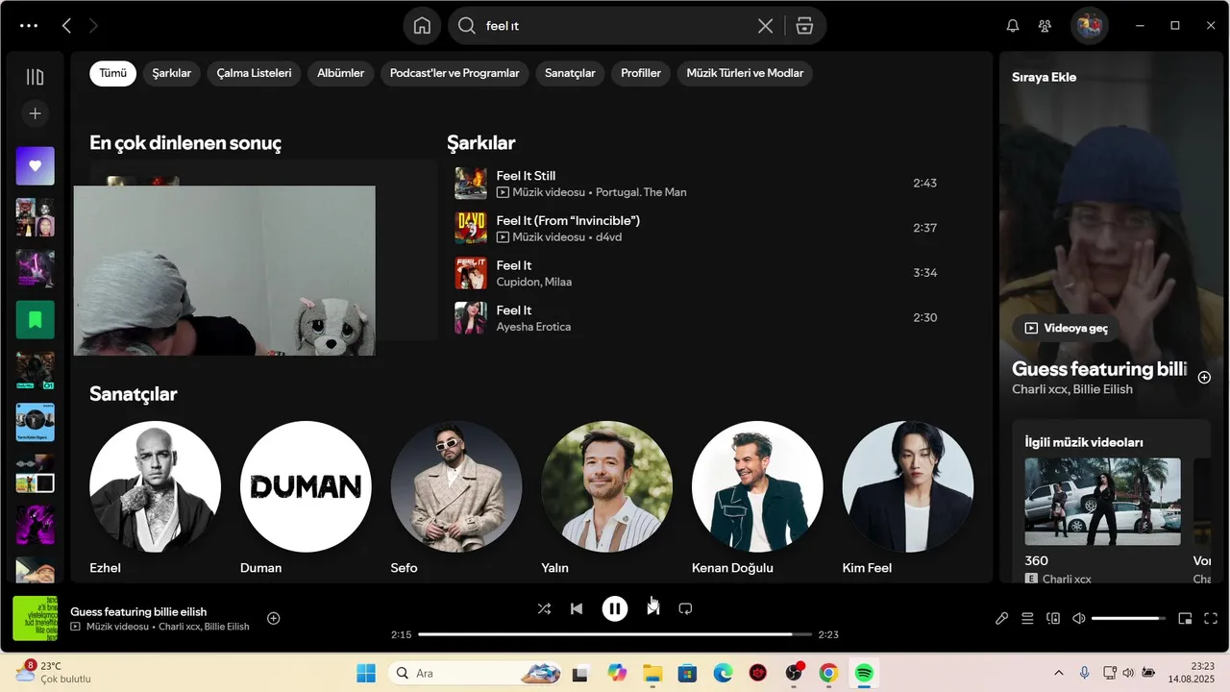The image size is (1230, 692).
Task: Open the three-dot app menu
Action: [29, 26]
